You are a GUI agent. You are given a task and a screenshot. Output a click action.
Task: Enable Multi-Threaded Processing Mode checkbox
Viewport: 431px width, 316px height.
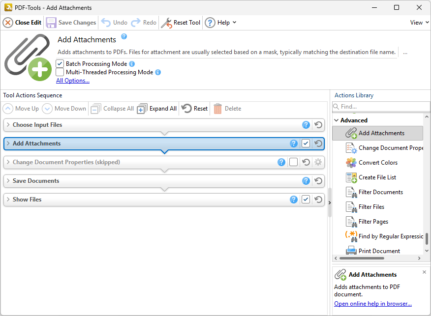coord(60,72)
